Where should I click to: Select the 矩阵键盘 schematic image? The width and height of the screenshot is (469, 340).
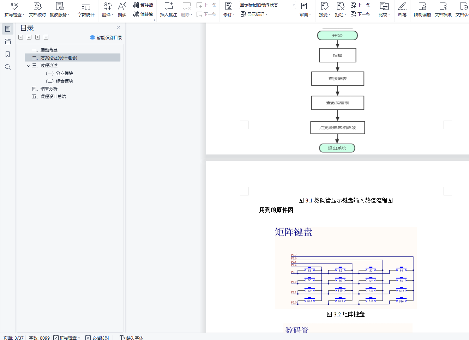click(345, 268)
